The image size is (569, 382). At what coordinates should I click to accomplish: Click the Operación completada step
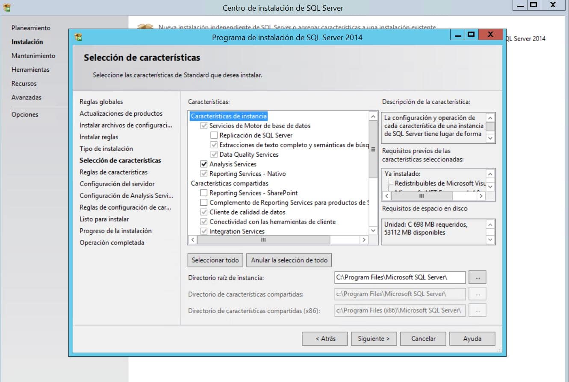[x=112, y=242]
